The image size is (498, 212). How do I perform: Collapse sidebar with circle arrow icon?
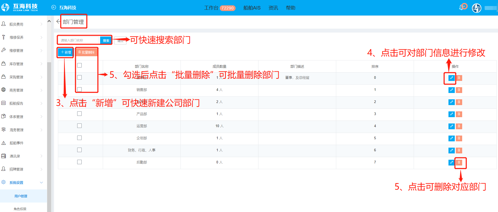click(x=53, y=7)
